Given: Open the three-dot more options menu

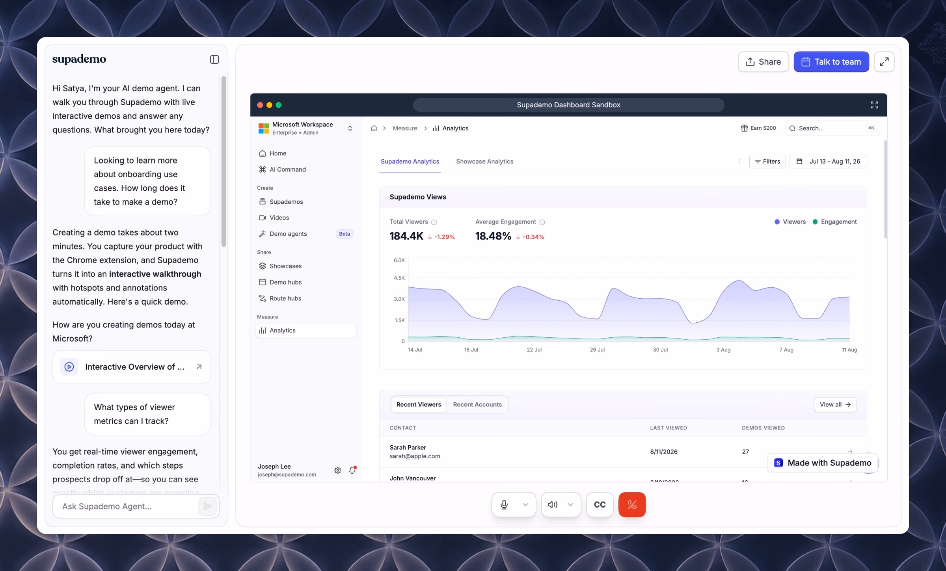Looking at the screenshot, I should pos(739,162).
